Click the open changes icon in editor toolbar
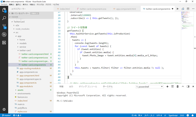196x117 pixels. [x=183, y=9]
